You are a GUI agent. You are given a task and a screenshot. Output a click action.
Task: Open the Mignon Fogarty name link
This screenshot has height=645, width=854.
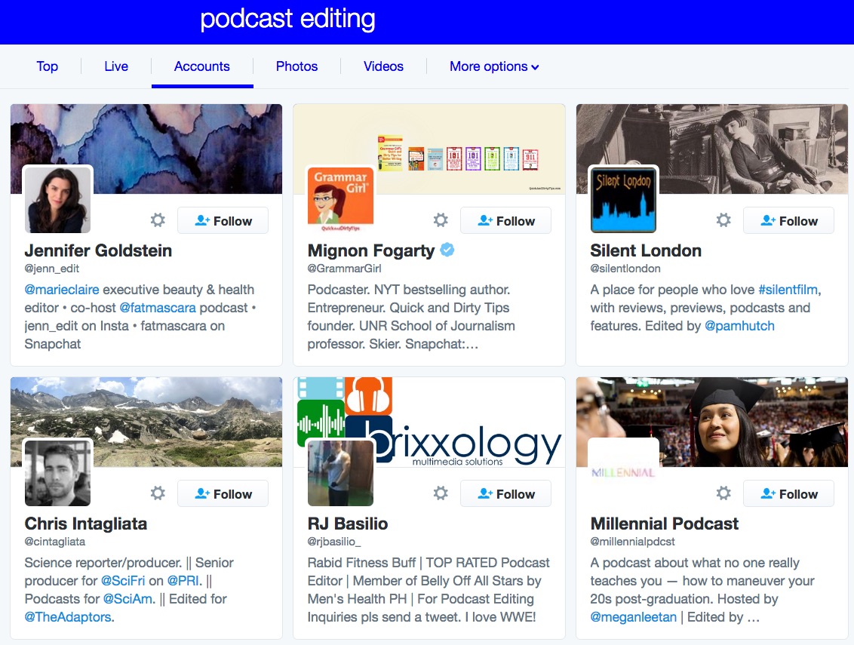click(x=371, y=250)
